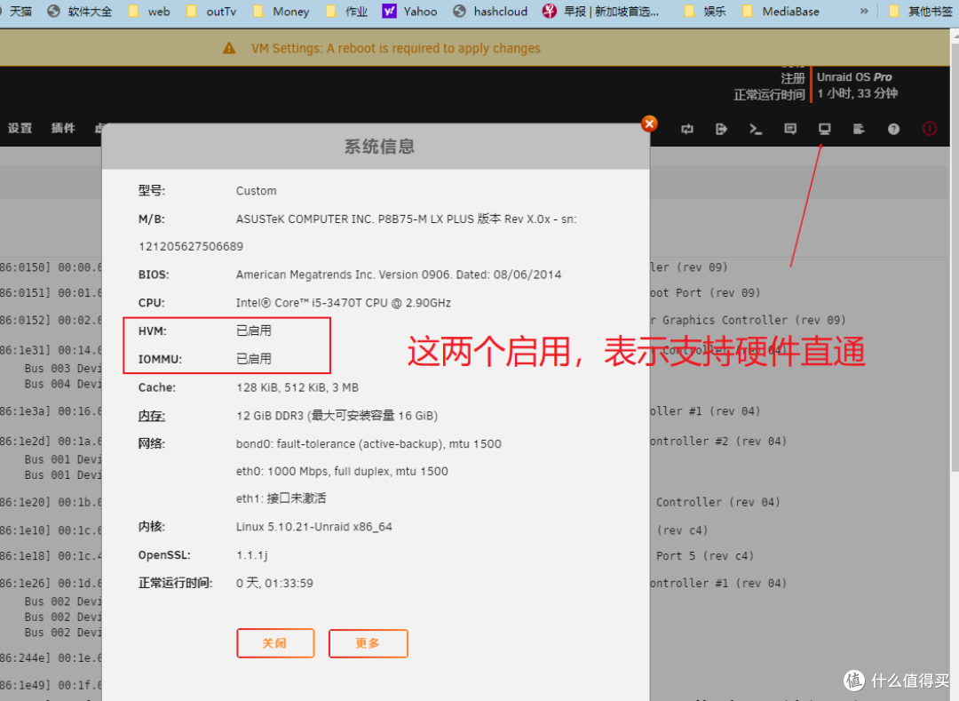Click the 型号 value Custom
959x701 pixels.
coord(257,191)
